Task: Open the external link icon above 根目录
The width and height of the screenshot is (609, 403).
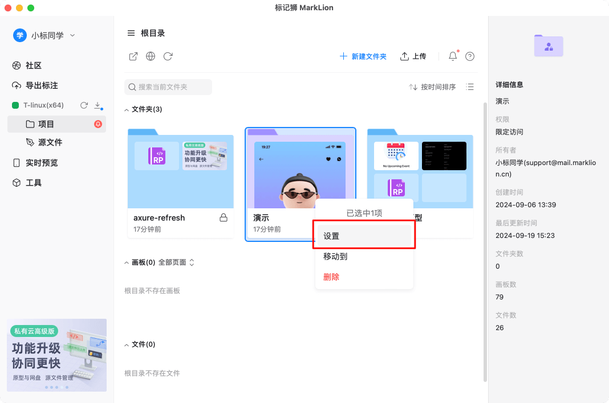Action: 133,56
